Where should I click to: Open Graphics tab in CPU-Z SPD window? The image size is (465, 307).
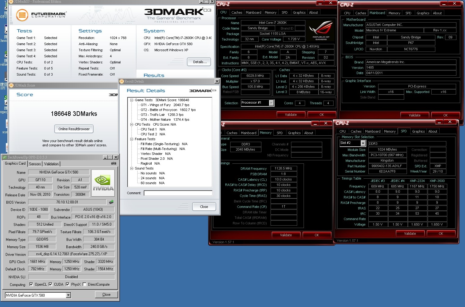pos(418,131)
